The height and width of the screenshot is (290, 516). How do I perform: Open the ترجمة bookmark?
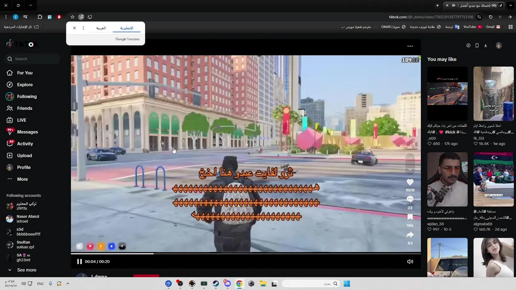[452, 27]
